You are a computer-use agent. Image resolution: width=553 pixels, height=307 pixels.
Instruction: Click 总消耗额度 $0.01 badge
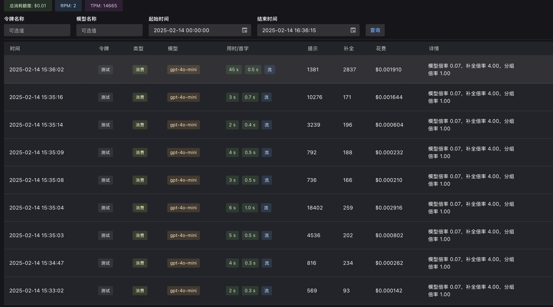(x=28, y=6)
